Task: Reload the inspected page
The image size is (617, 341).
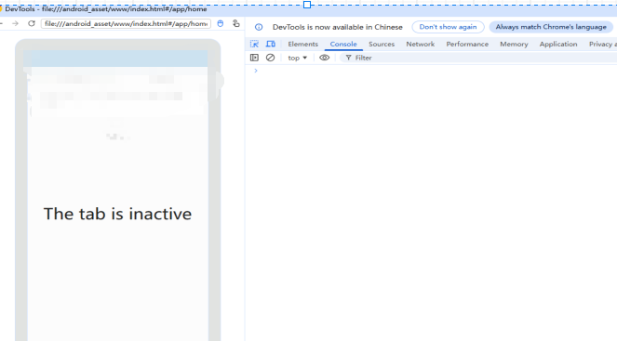Action: tap(32, 23)
